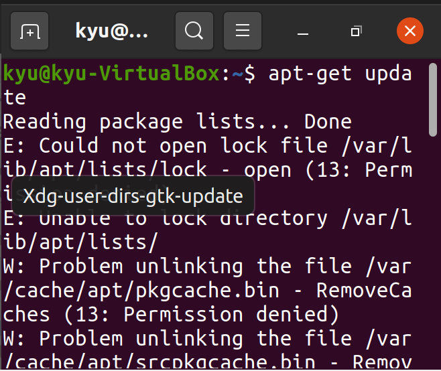Click the first Problem unlinking the file warning
The width and height of the screenshot is (441, 371).
(207, 266)
